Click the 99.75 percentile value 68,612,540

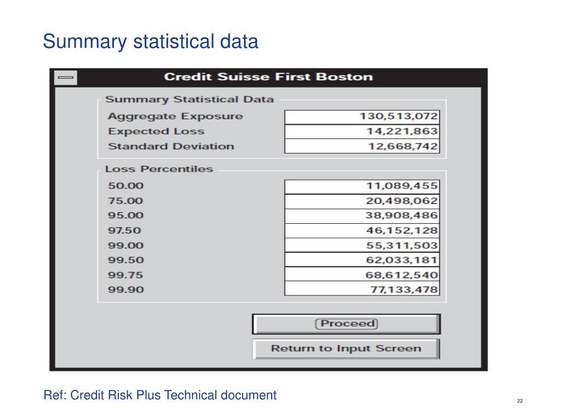pyautogui.click(x=362, y=275)
